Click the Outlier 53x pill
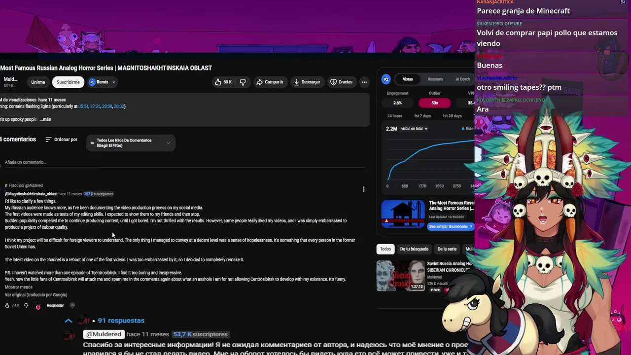The width and height of the screenshot is (631, 355). coord(434,103)
